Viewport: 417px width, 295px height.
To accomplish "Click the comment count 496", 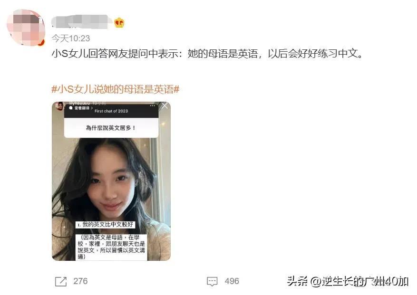I will [x=232, y=281].
